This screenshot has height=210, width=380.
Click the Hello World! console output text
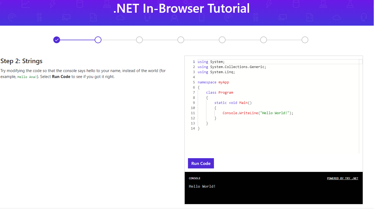[x=202, y=186]
